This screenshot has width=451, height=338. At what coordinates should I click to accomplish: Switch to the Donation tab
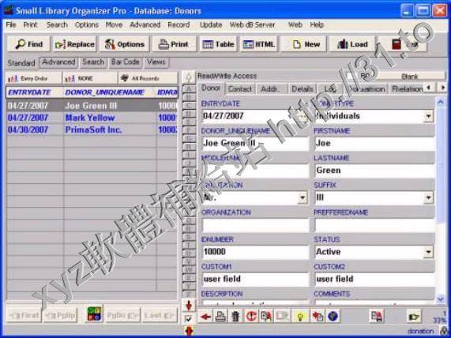pos(366,89)
